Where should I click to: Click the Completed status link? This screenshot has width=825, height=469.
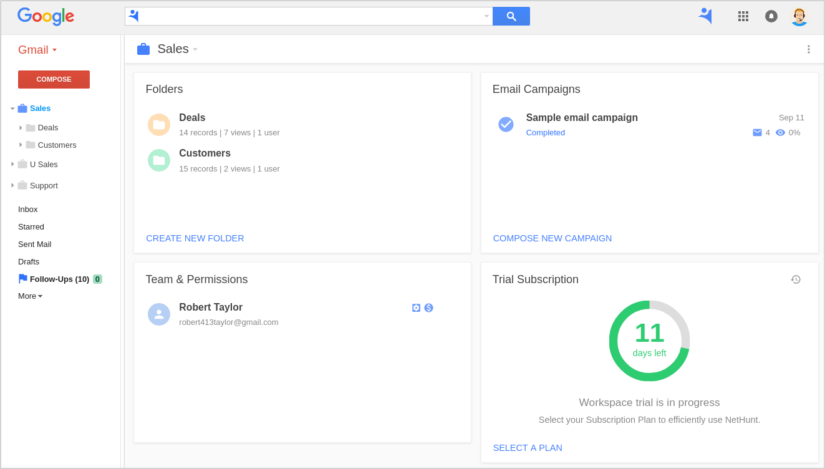click(546, 133)
